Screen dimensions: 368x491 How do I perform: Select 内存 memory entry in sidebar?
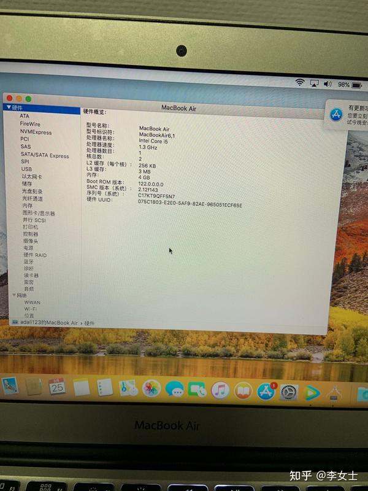click(x=27, y=206)
